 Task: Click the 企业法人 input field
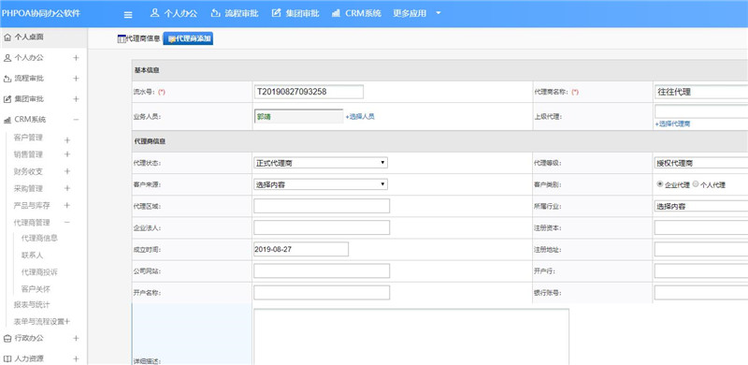click(322, 227)
